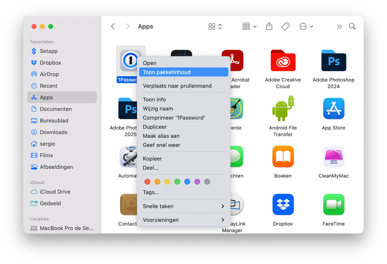Select the Adobe Photoshop 2024 icon

click(333, 61)
